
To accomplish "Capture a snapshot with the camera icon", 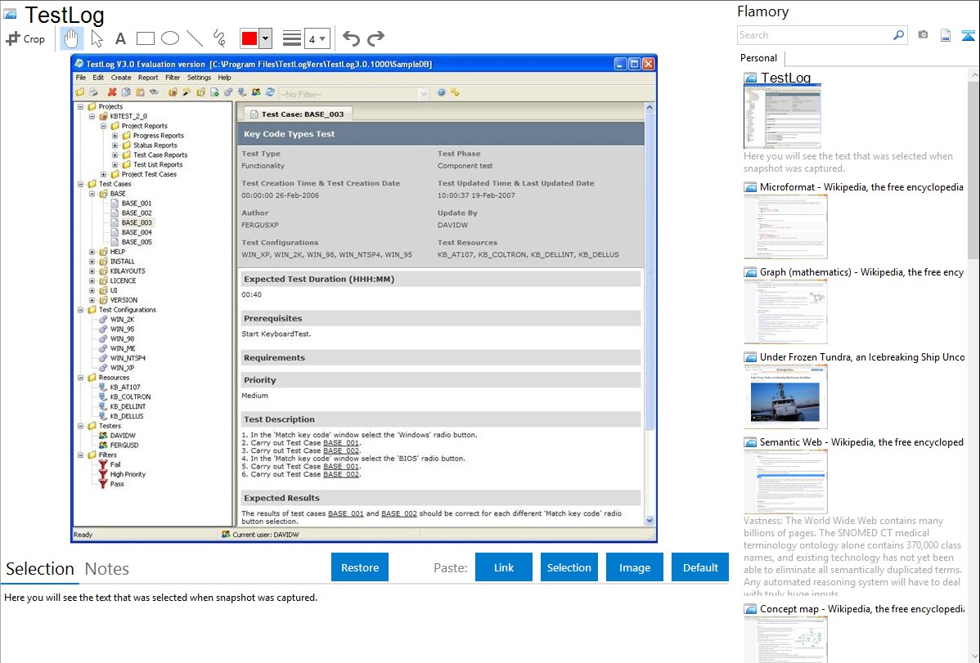I will coord(923,35).
